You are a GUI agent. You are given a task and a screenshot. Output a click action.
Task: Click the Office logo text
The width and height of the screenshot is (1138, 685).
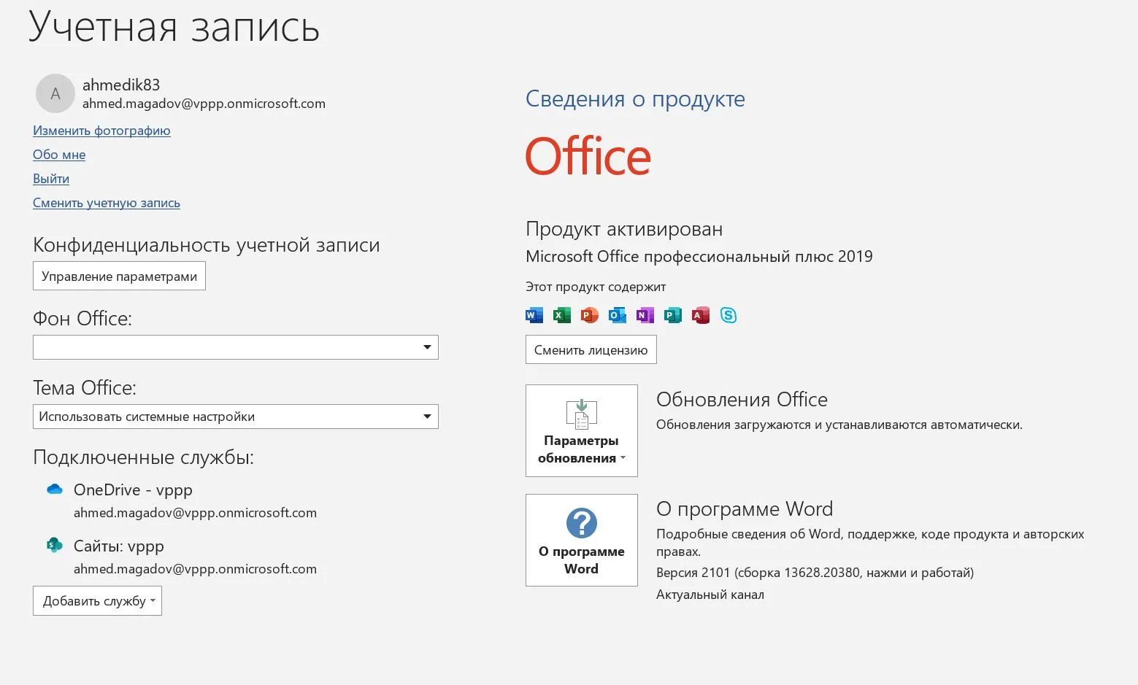click(588, 157)
